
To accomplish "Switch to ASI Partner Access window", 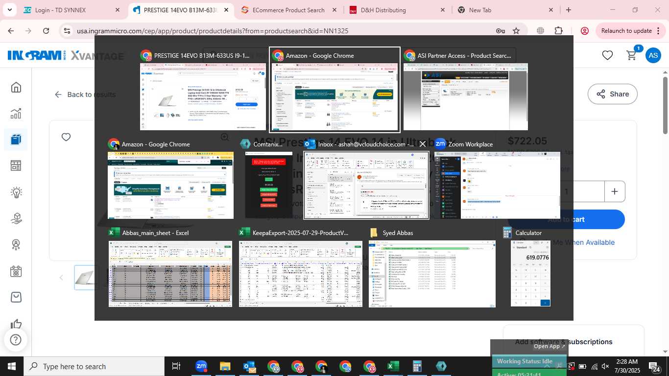I will pos(465,90).
